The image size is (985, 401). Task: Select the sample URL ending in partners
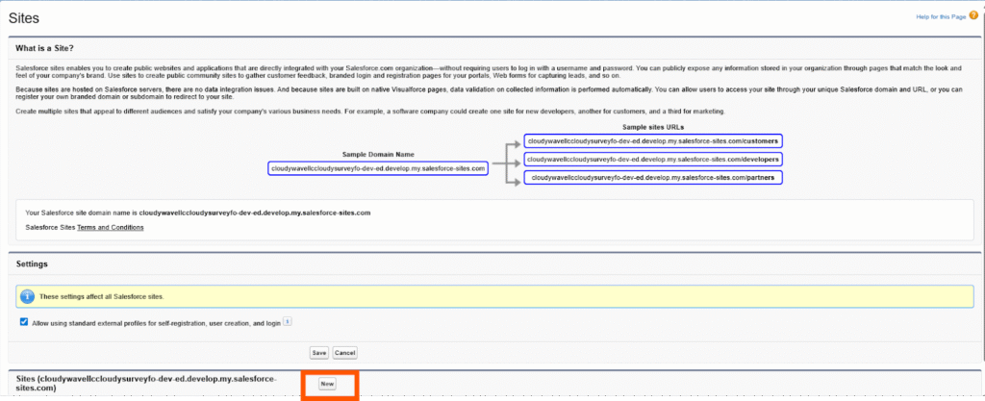click(x=653, y=178)
